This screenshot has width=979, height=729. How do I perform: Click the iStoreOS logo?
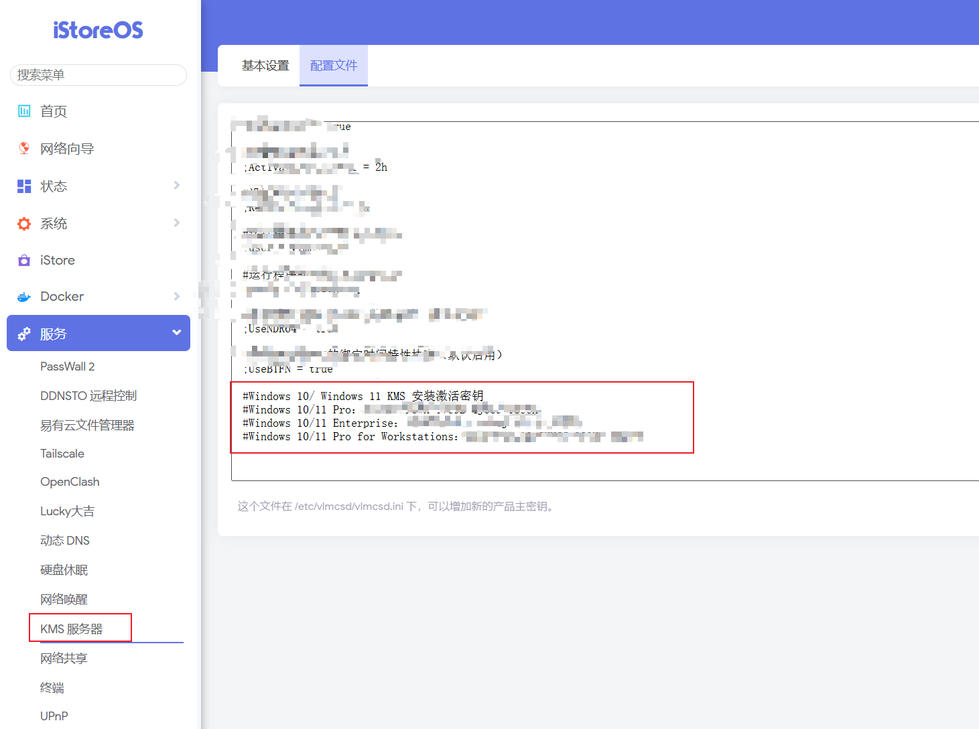[98, 30]
